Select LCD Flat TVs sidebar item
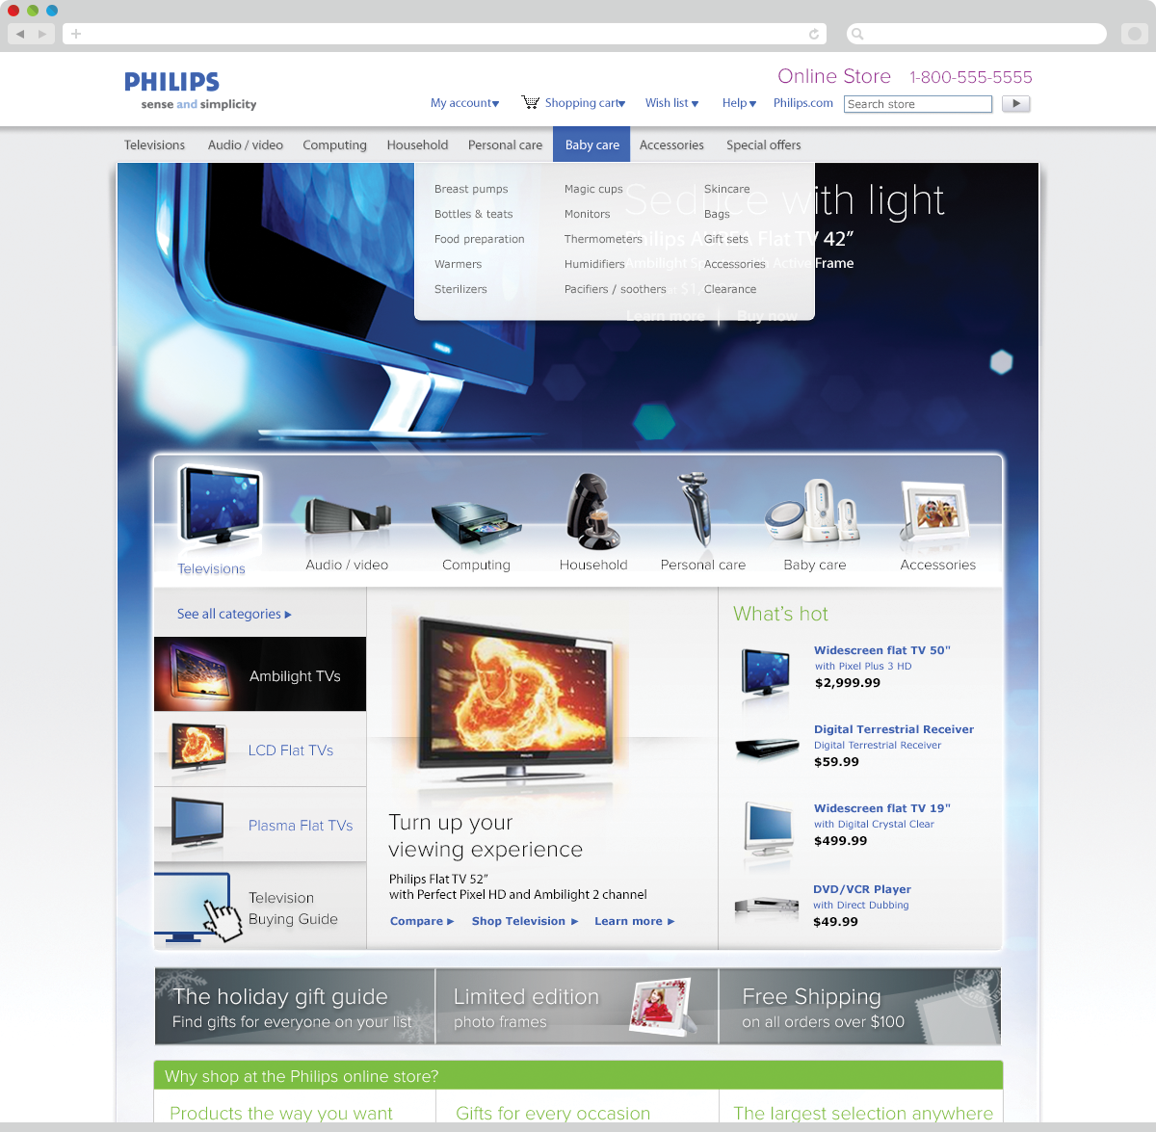This screenshot has height=1132, width=1156. tap(260, 750)
